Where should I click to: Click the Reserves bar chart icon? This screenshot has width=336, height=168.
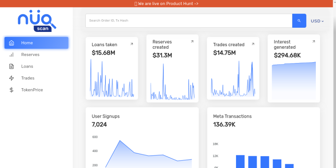[12, 55]
